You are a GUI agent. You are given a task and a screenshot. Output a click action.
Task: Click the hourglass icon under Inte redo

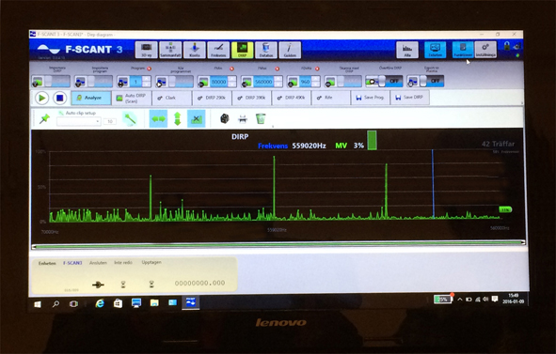point(123,285)
